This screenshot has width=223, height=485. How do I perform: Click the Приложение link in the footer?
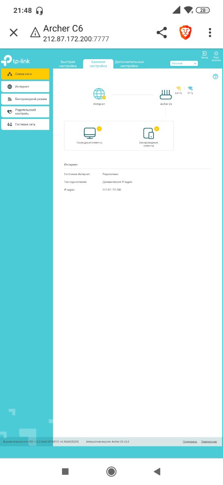point(209,442)
